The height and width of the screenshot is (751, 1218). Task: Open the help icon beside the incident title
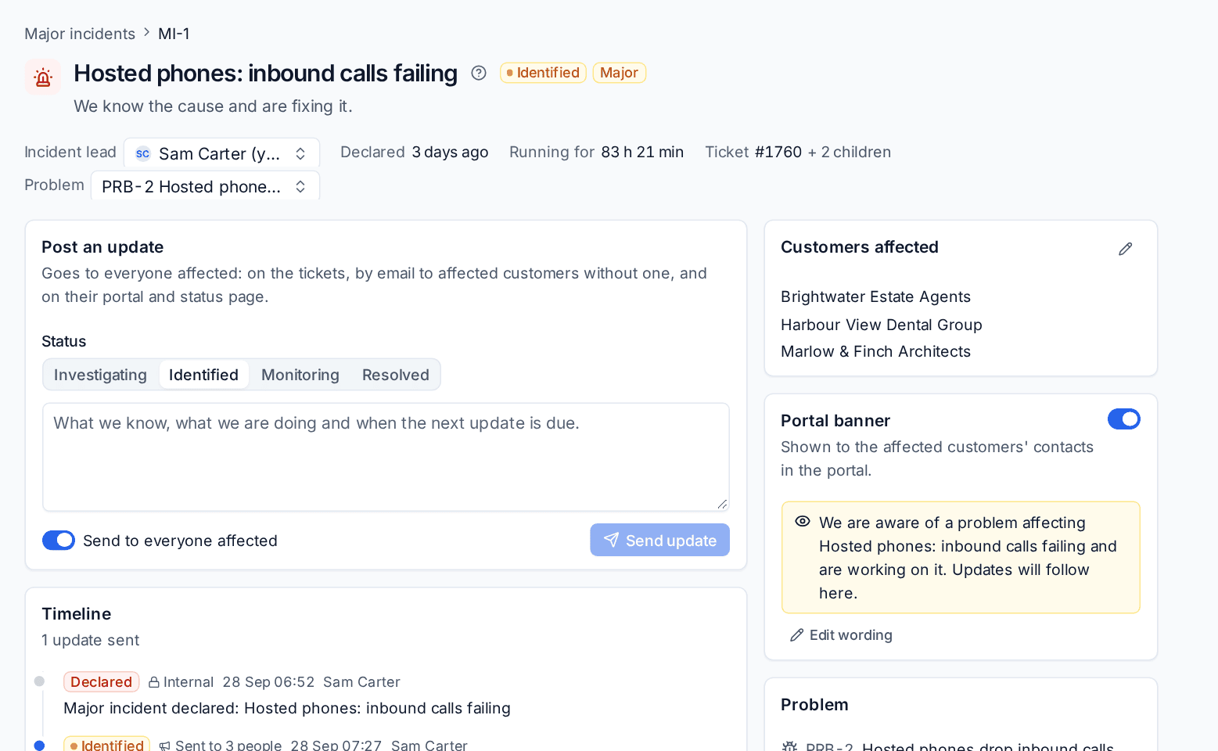pyautogui.click(x=479, y=73)
